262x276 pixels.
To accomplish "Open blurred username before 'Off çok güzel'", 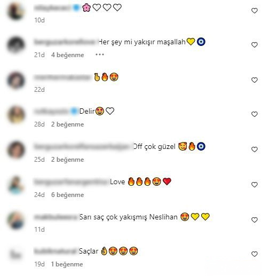I will (83, 147).
